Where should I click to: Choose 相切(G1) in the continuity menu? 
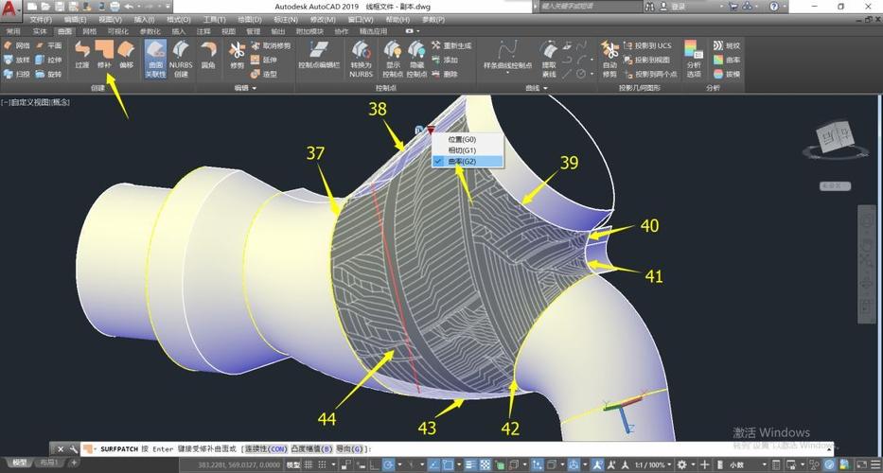click(x=462, y=150)
